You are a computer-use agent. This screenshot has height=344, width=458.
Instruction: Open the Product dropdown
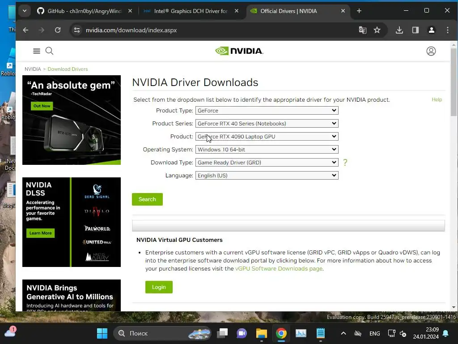click(x=267, y=137)
